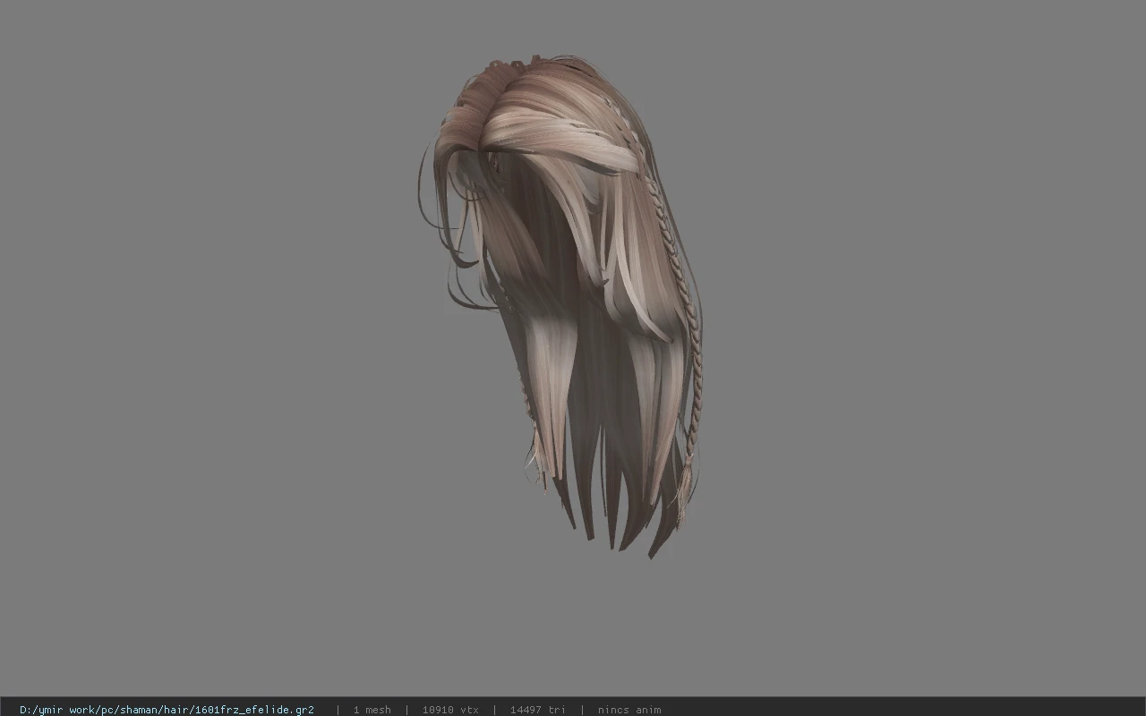The image size is (1146, 716).
Task: Click the "nincs anim" status entry
Action: pos(629,710)
